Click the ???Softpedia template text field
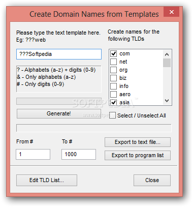Image resolution: width=193 pixels, height=207 pixels. point(59,54)
